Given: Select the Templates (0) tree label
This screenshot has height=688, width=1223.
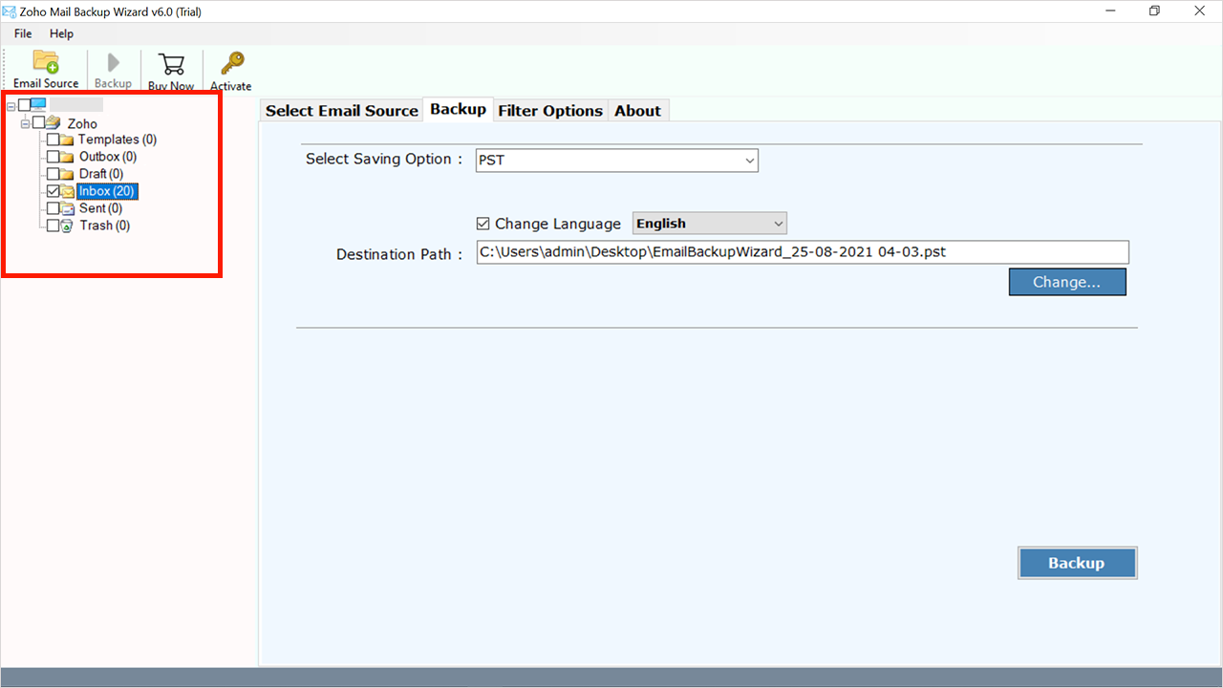Looking at the screenshot, I should 118,140.
